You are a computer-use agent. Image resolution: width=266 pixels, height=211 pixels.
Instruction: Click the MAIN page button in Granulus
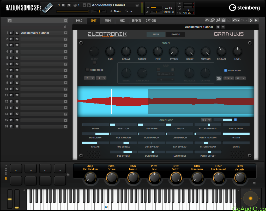156,34
